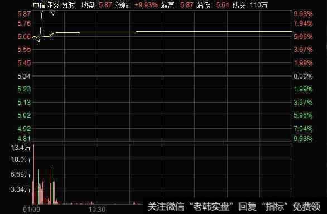Click the 5.34 baseline price label

(24, 76)
